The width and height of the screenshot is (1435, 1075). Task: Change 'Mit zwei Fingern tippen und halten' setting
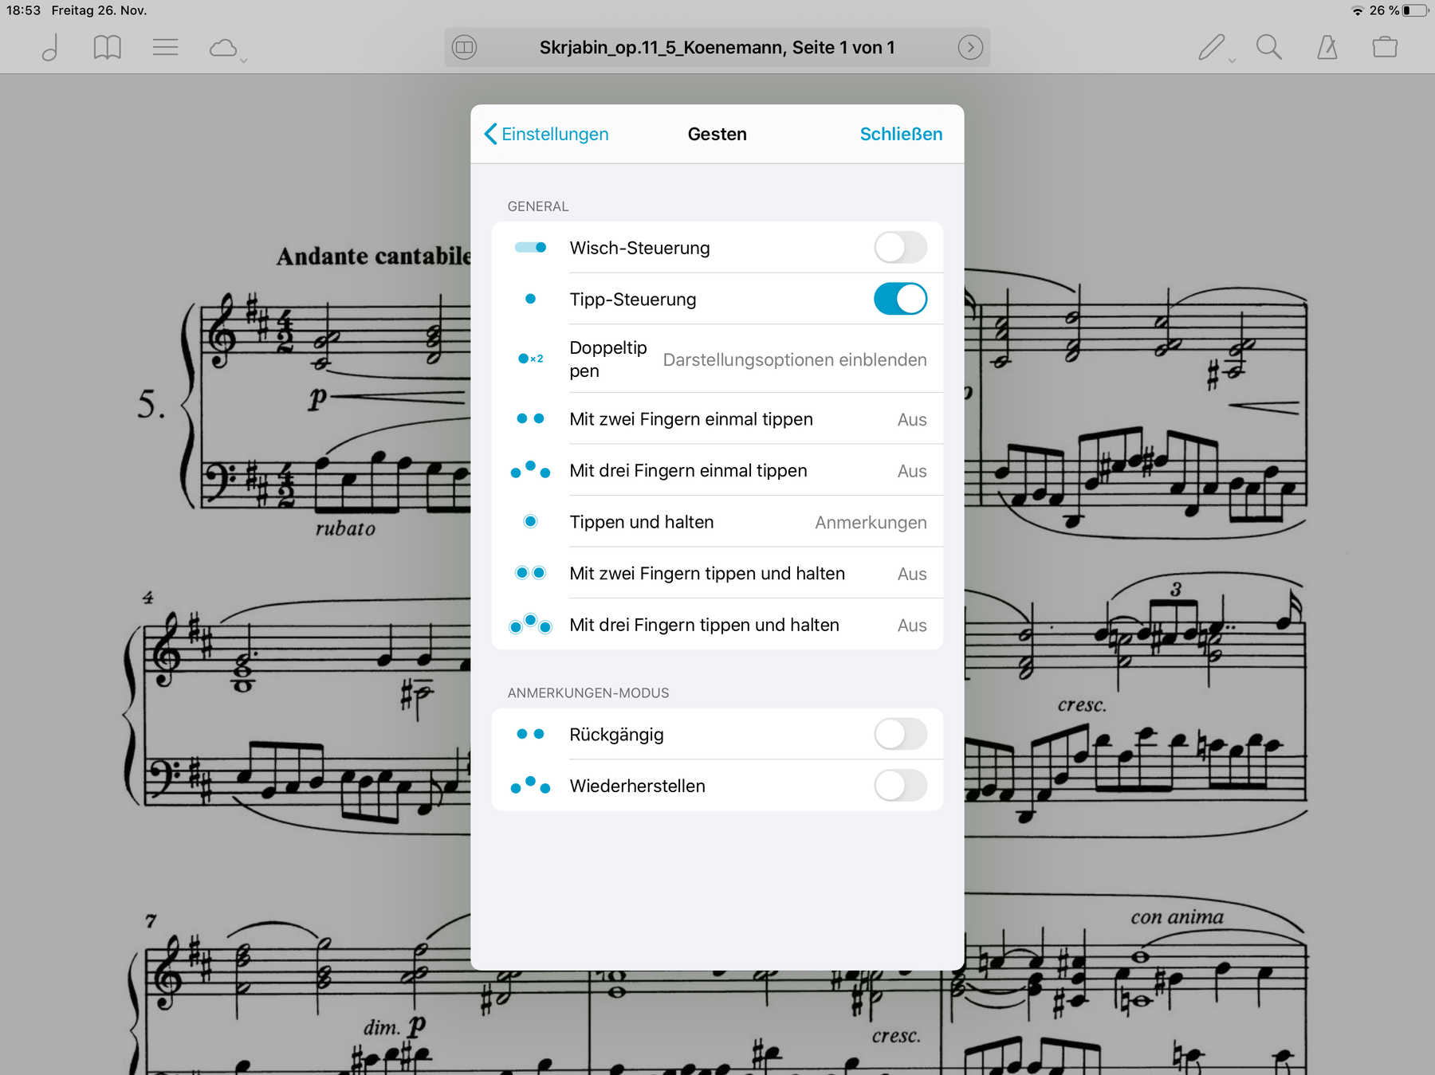717,574
